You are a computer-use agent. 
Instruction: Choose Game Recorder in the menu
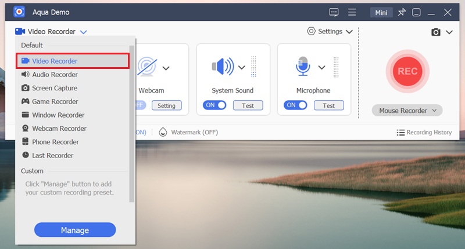pyautogui.click(x=55, y=101)
